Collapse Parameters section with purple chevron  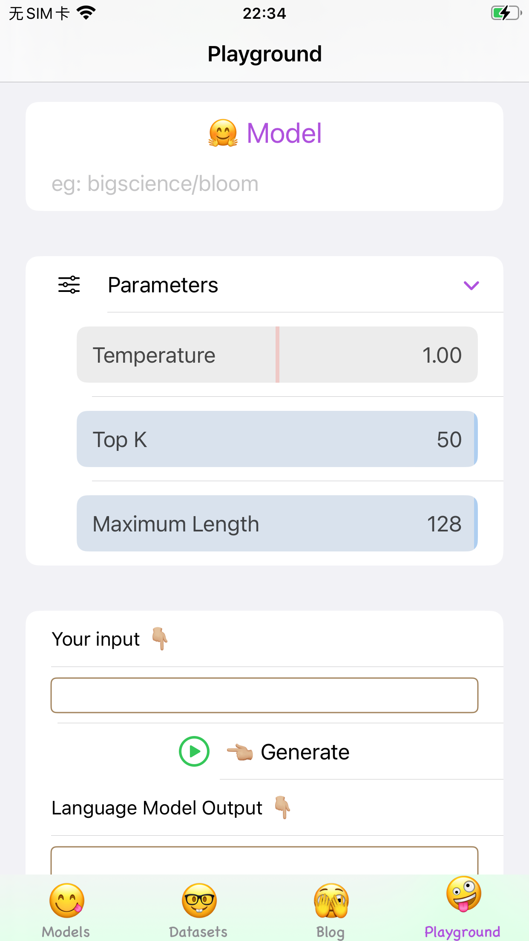(471, 285)
